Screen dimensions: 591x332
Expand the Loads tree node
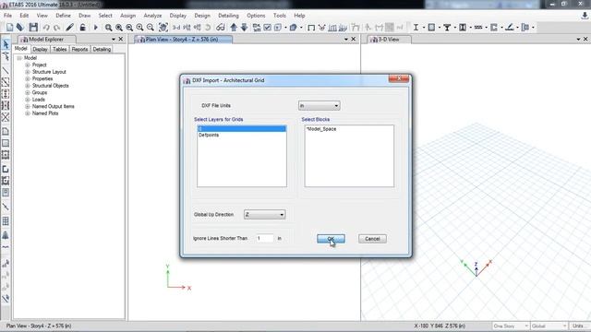tap(28, 100)
